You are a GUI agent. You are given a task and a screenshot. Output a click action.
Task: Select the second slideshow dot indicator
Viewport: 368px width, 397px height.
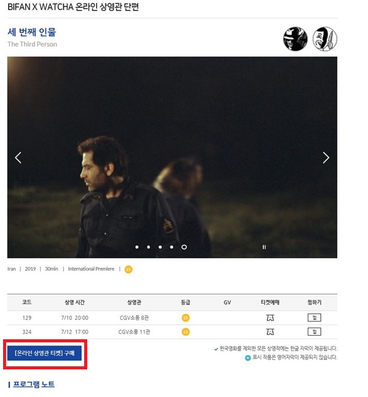pos(149,247)
